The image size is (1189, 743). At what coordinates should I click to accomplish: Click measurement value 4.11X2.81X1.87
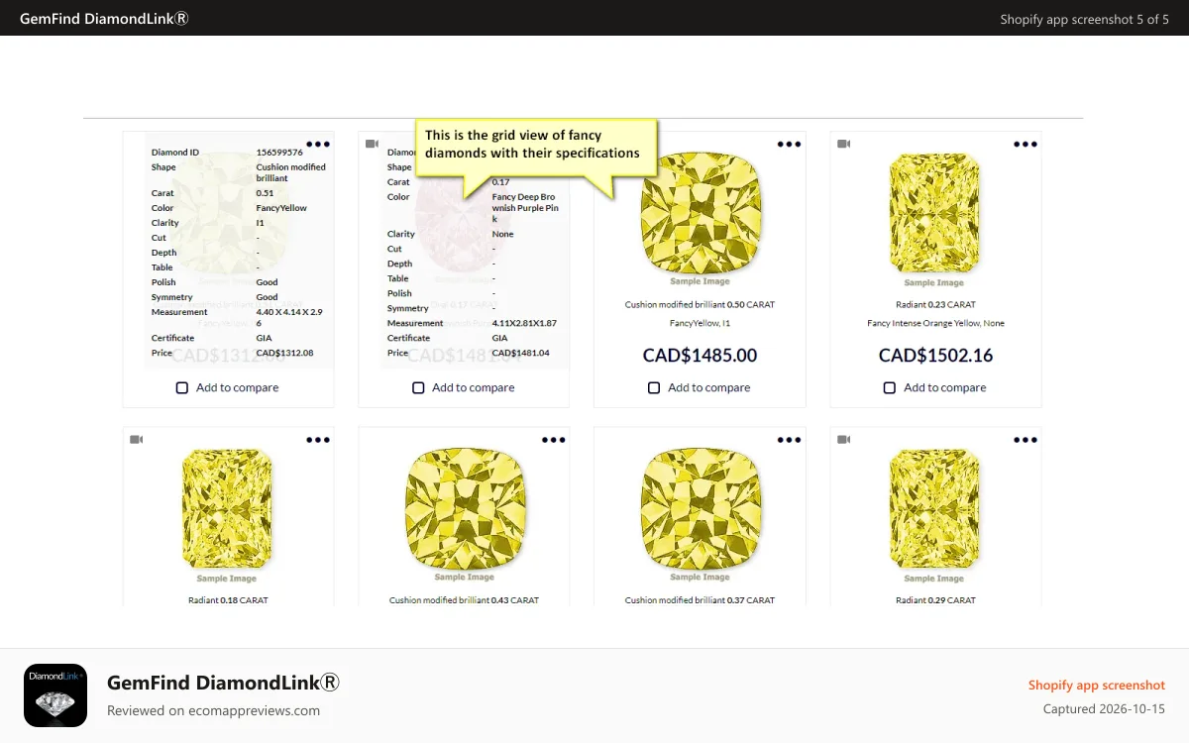click(524, 323)
